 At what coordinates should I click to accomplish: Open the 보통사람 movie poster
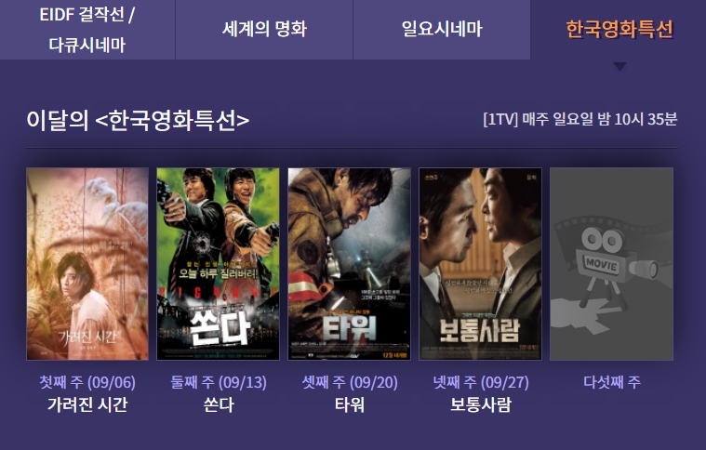click(480, 264)
